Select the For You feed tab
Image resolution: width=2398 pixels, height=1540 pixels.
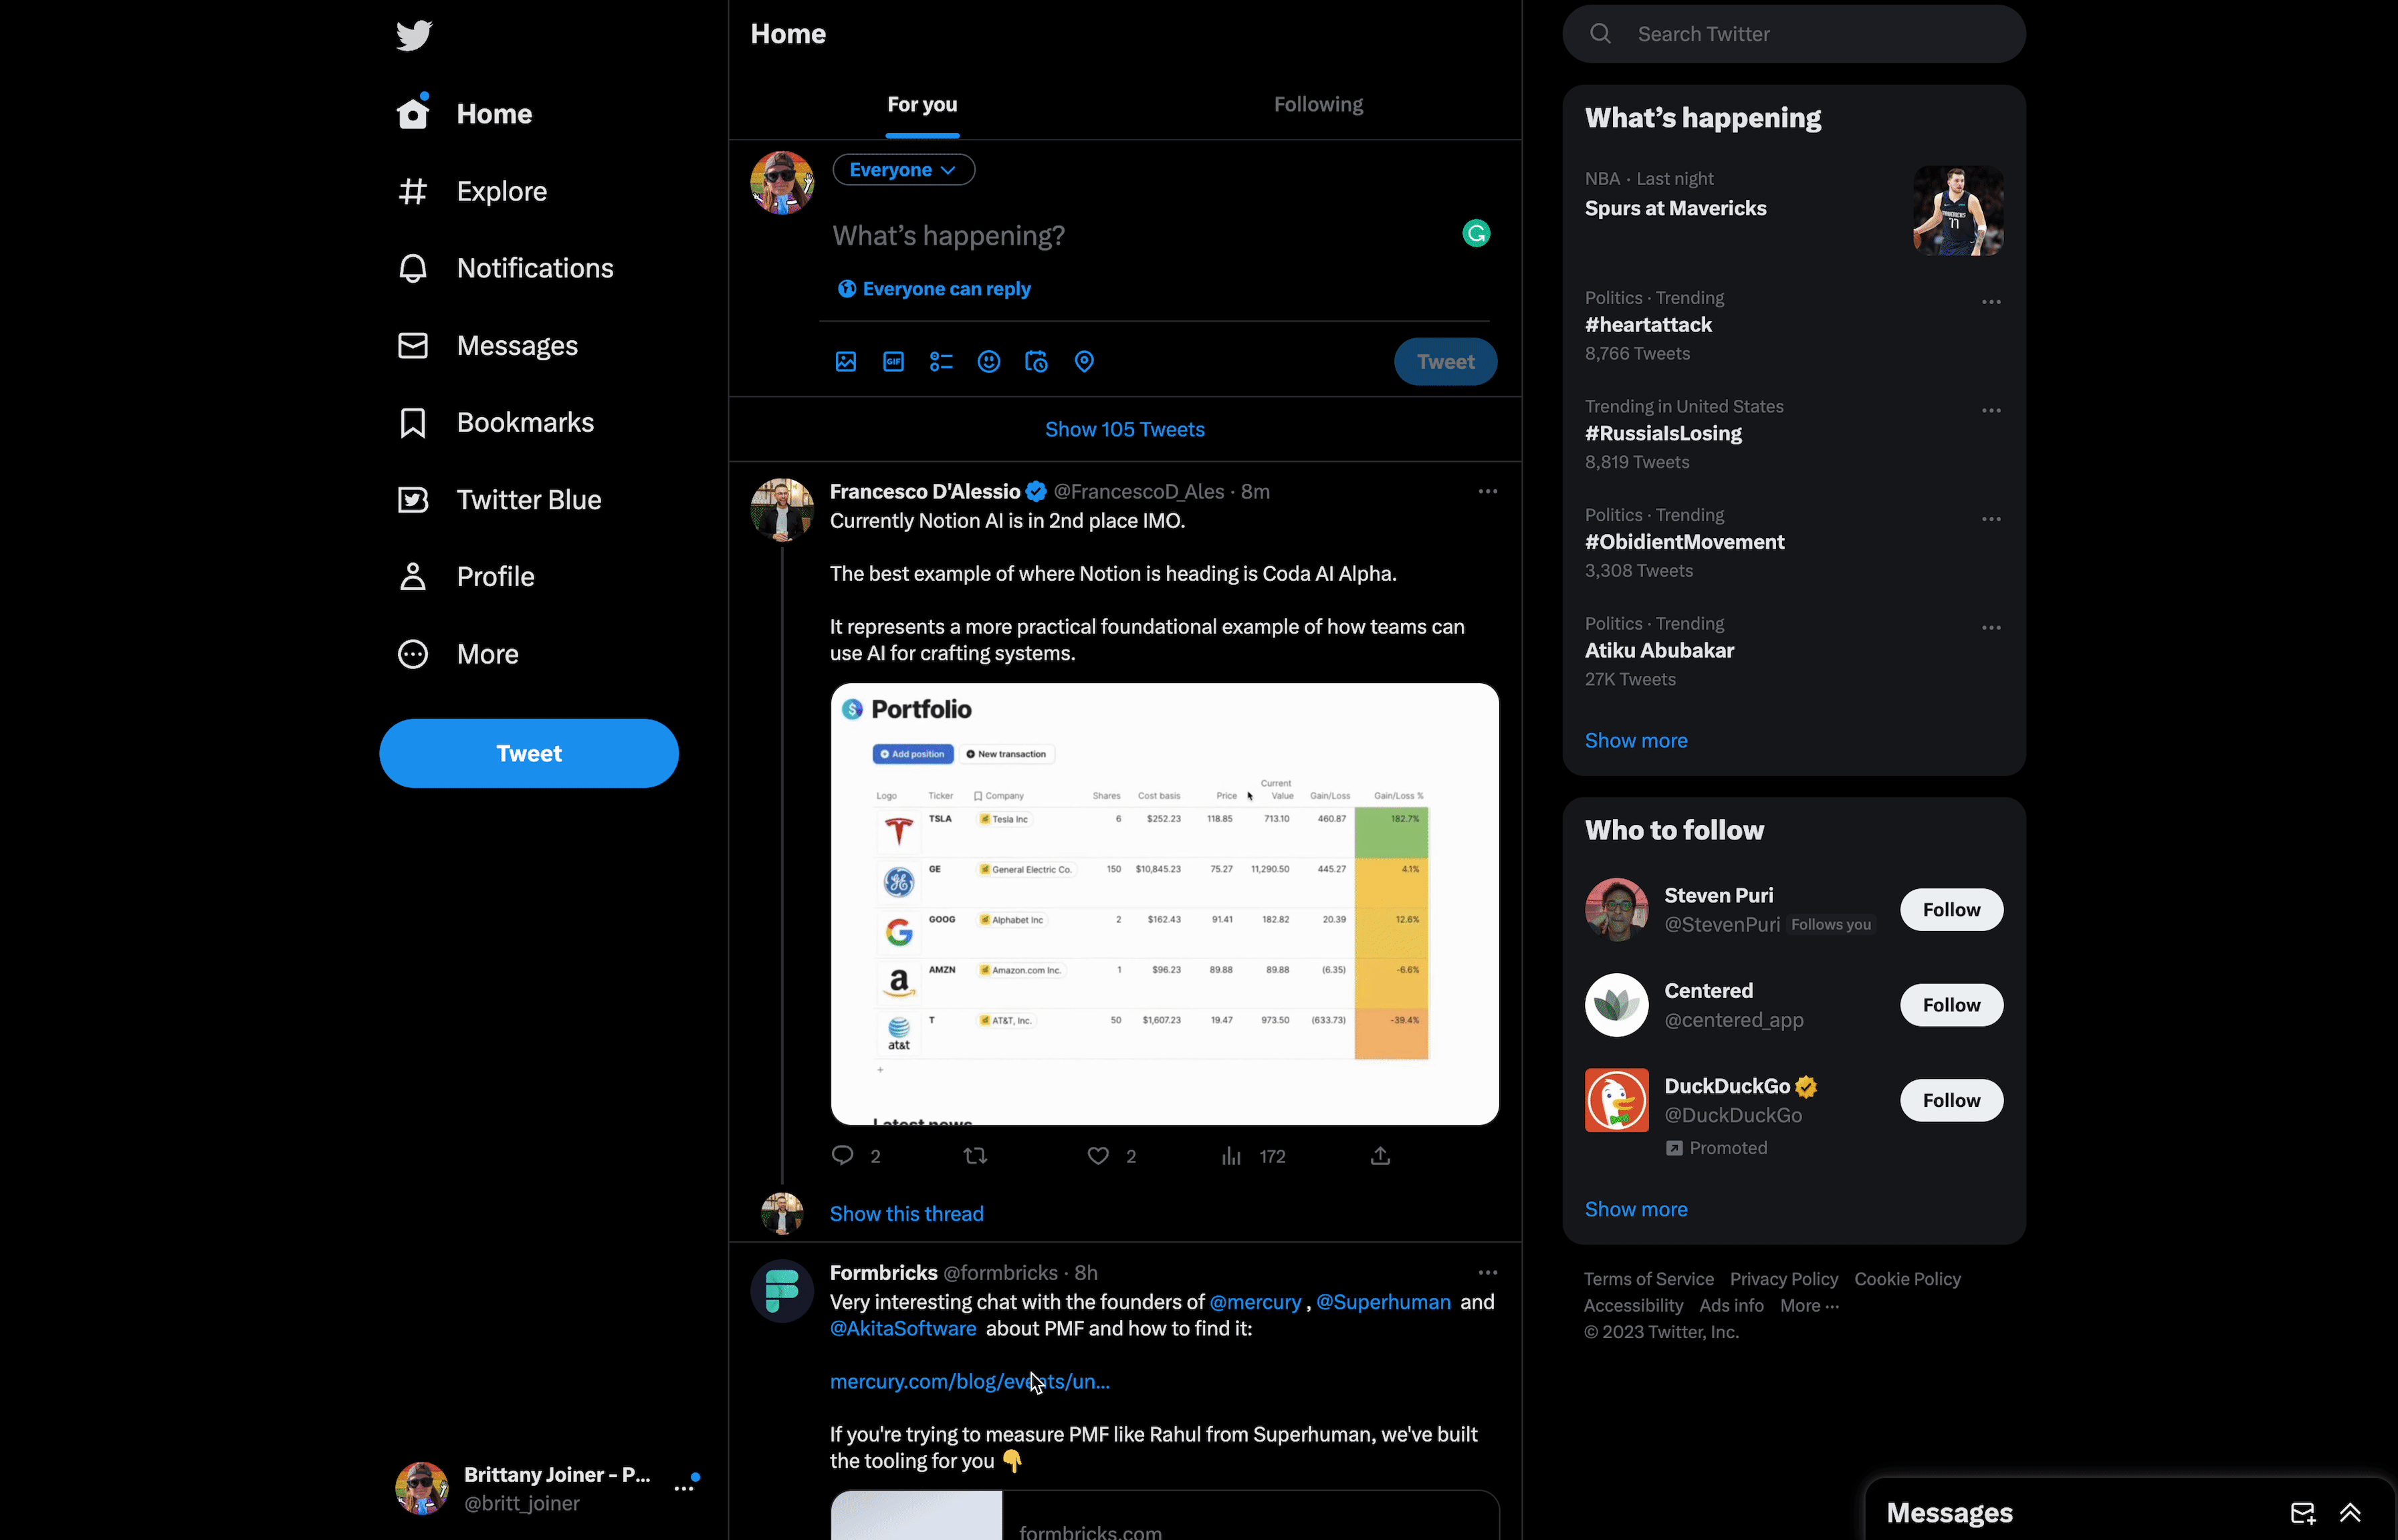coord(921,103)
